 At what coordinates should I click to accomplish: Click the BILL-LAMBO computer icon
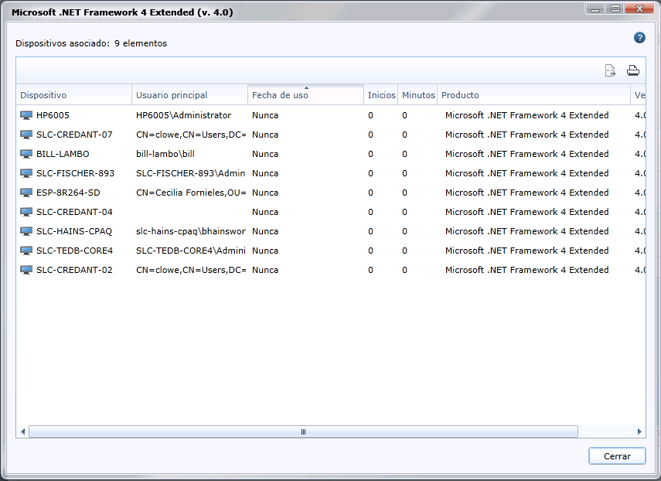coord(26,154)
